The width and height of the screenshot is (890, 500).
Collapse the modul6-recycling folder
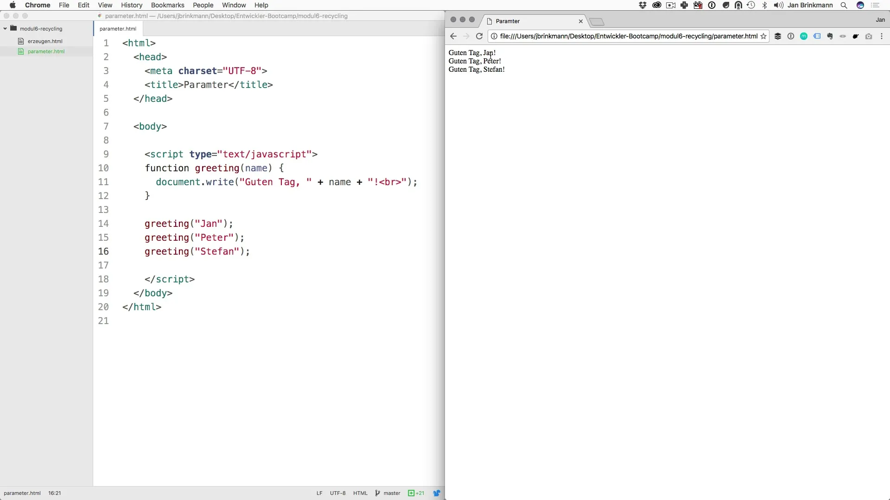(5, 28)
